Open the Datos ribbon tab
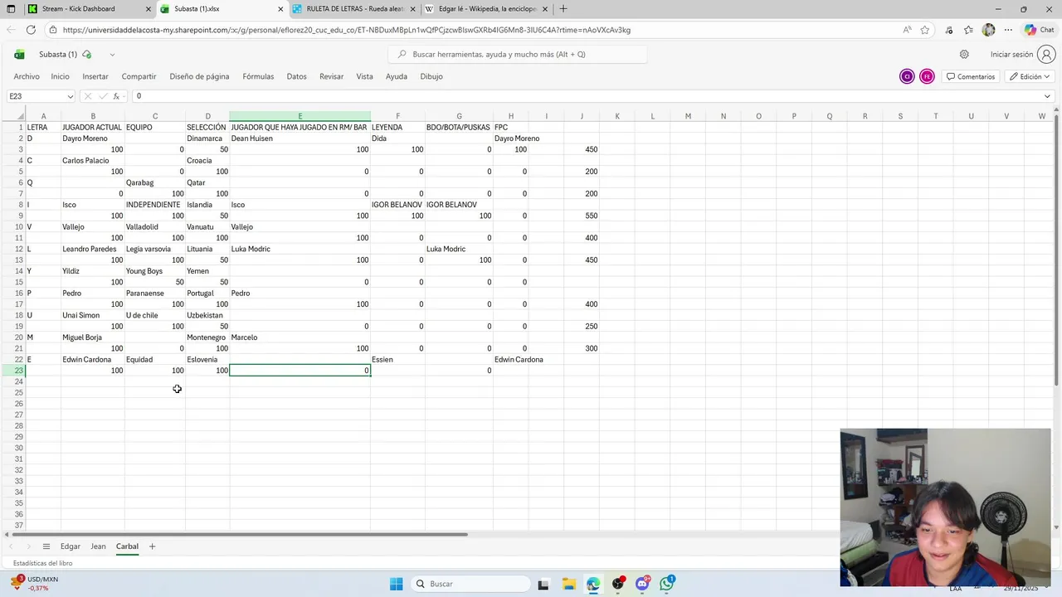Screen dimensions: 1062x597 click(x=296, y=76)
